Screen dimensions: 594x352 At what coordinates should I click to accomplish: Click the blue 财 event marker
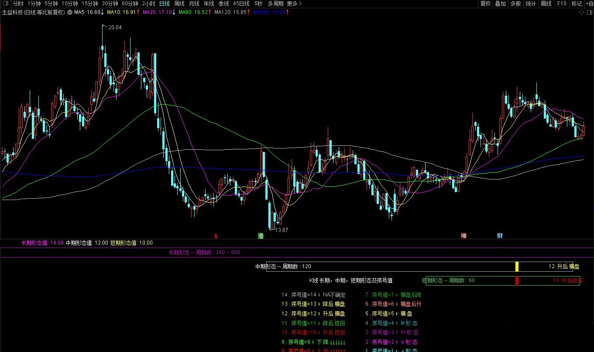(x=500, y=236)
